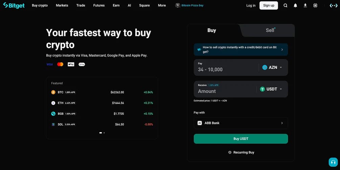Click the BTC price $62262.00
Viewport: 340px width, 170px height.
(x=117, y=92)
